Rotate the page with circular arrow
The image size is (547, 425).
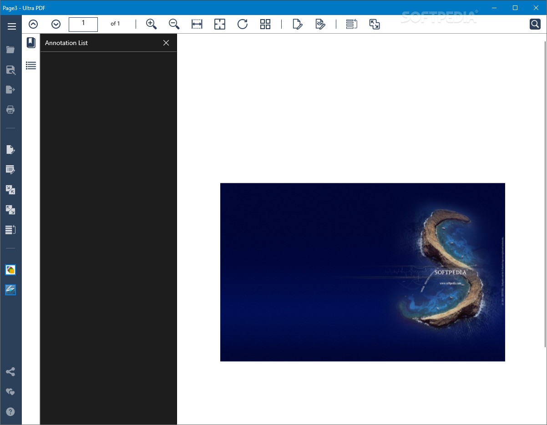pos(243,24)
